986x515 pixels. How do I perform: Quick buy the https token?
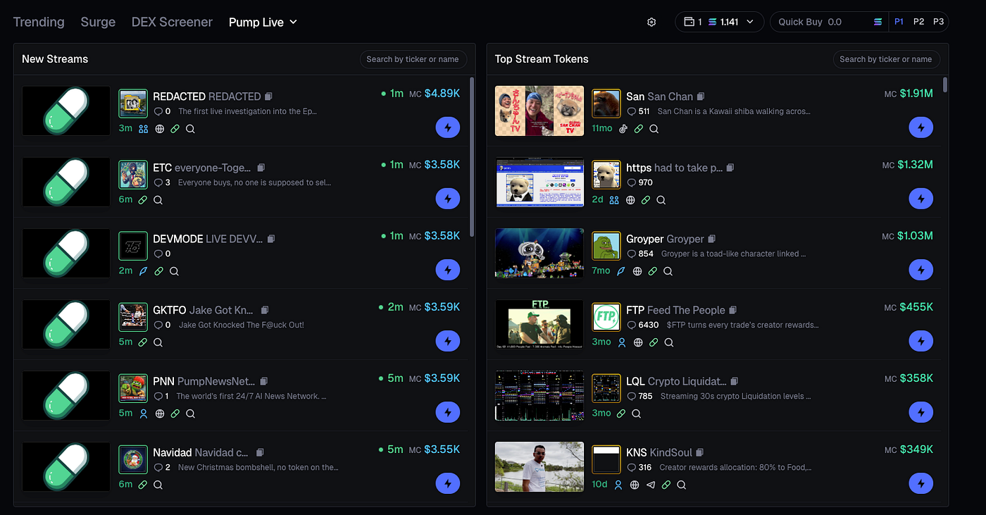[x=921, y=199]
